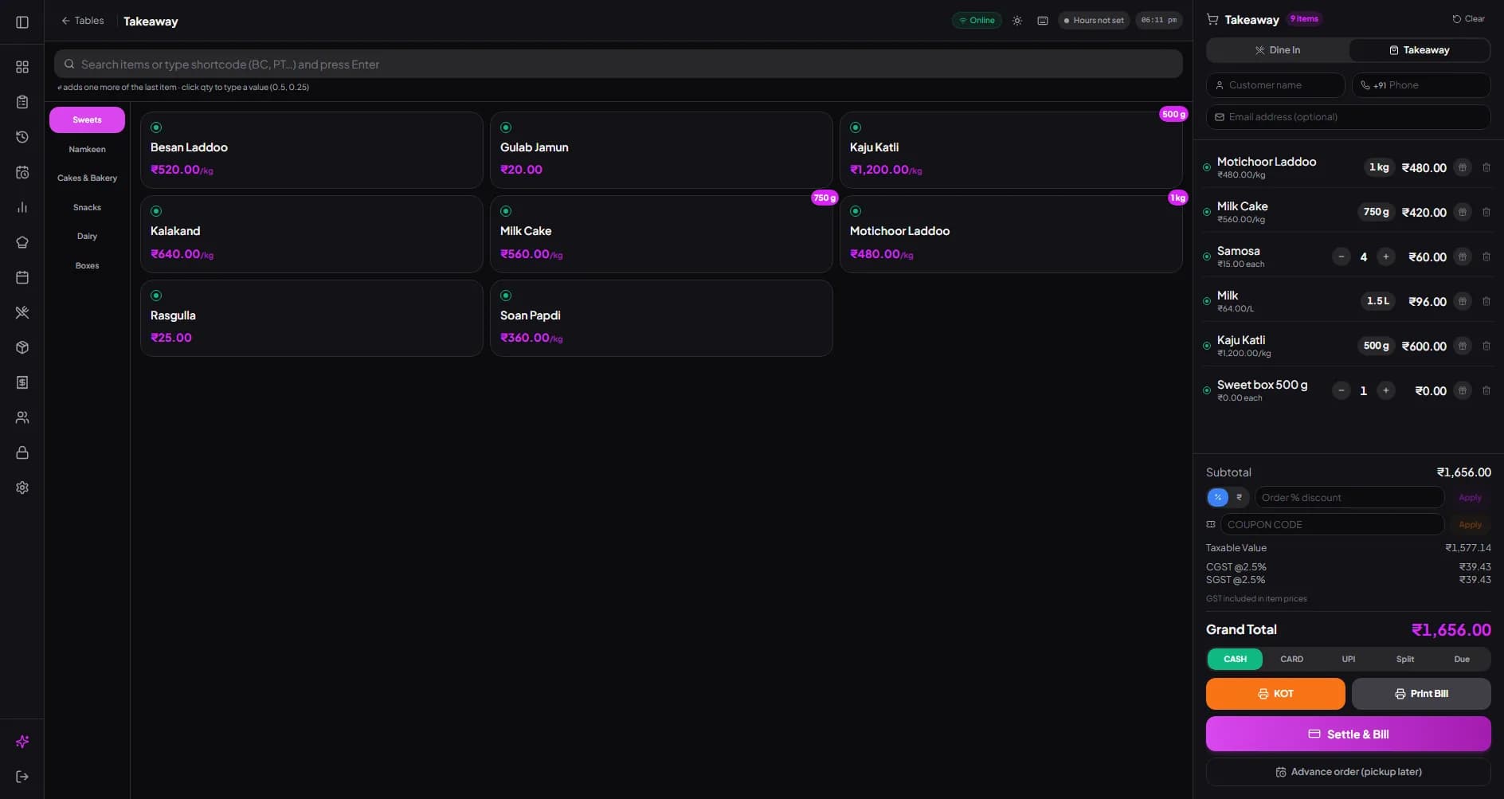Switch to the Snacks category
The width and height of the screenshot is (1504, 799).
[88, 208]
